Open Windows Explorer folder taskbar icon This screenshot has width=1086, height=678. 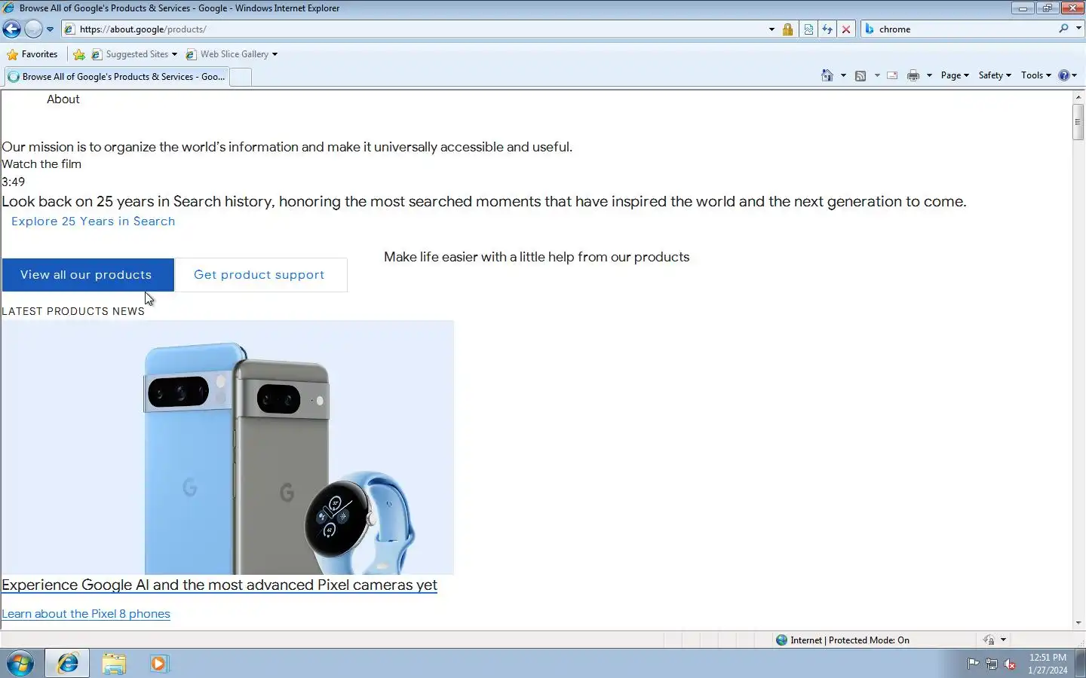pos(114,664)
